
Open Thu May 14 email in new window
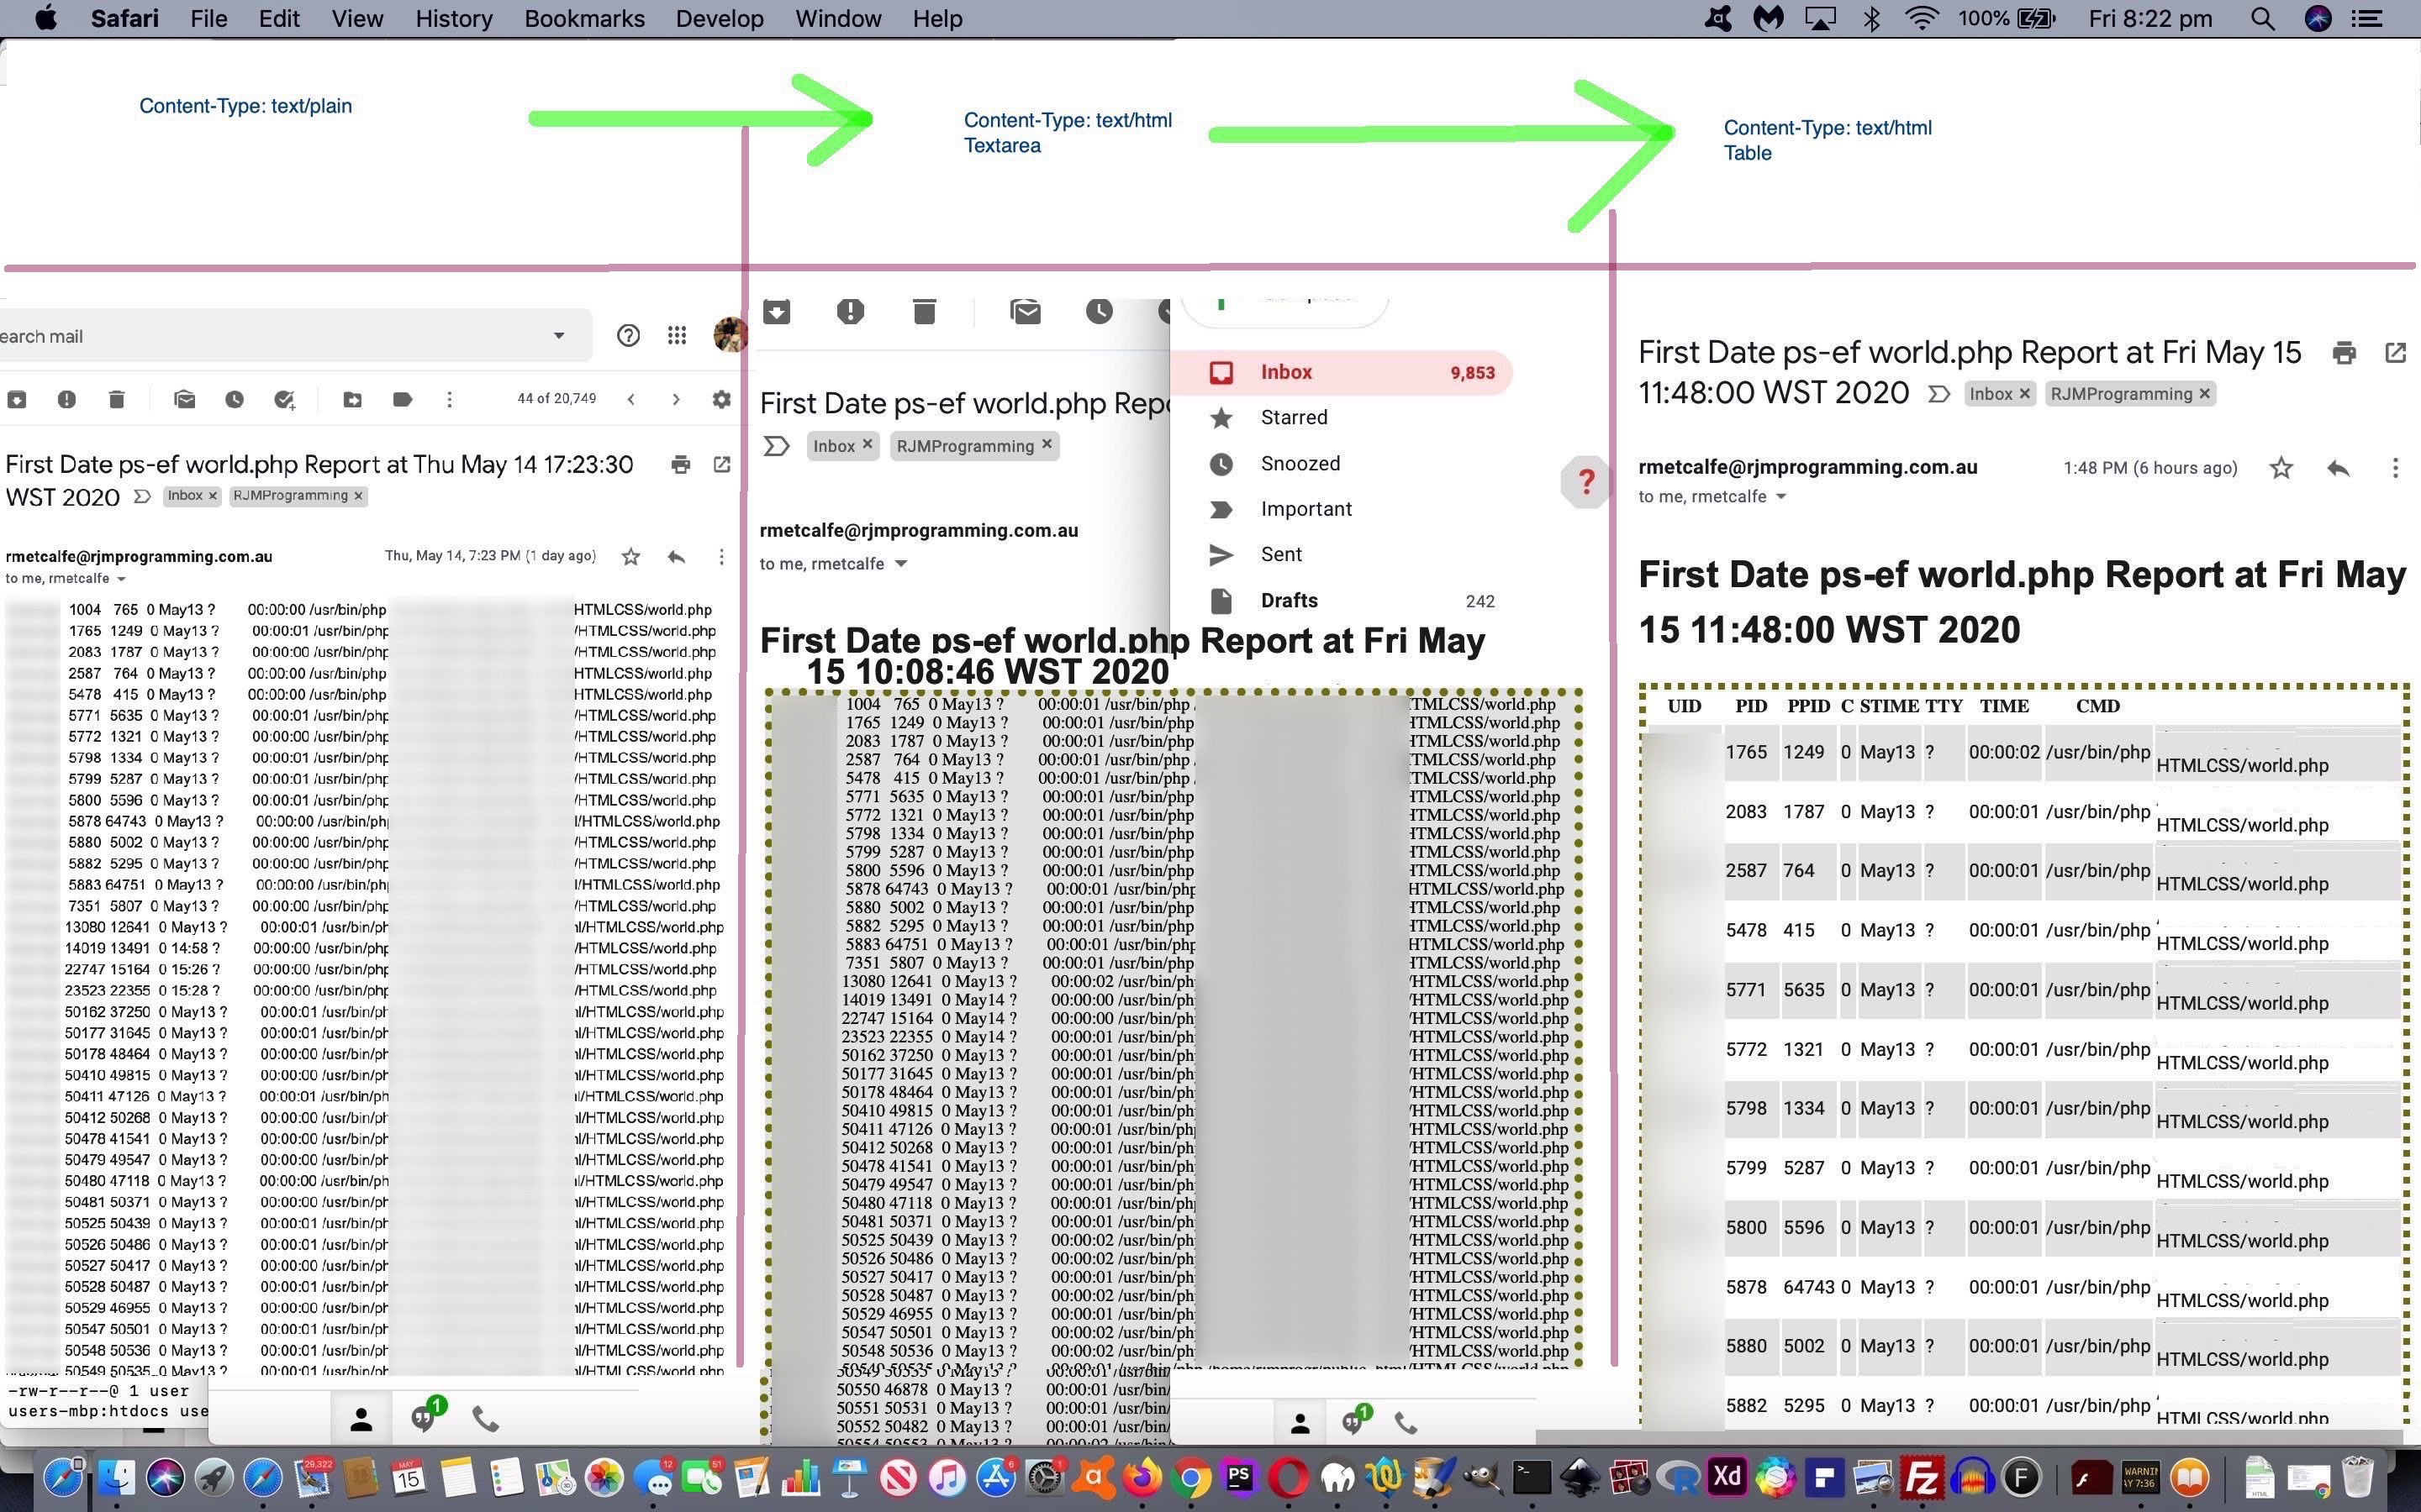[x=721, y=464]
